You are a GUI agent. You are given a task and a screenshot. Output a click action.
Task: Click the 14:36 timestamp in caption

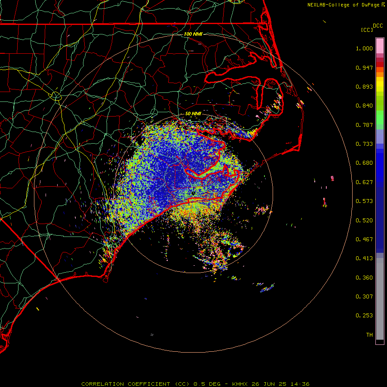(299, 384)
